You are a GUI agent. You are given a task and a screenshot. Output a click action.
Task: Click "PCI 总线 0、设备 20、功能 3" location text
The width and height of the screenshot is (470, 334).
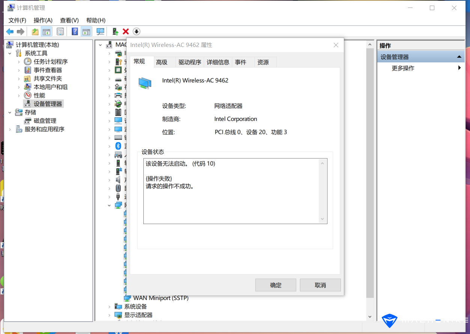251,132
